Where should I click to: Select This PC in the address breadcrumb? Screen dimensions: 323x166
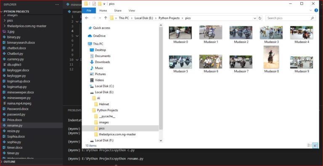coord(124,18)
